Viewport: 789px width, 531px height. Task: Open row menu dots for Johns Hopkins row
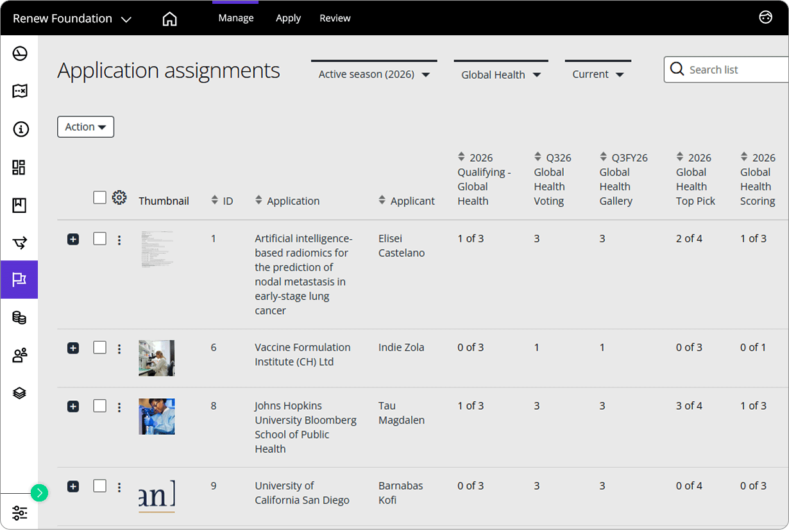pos(119,407)
